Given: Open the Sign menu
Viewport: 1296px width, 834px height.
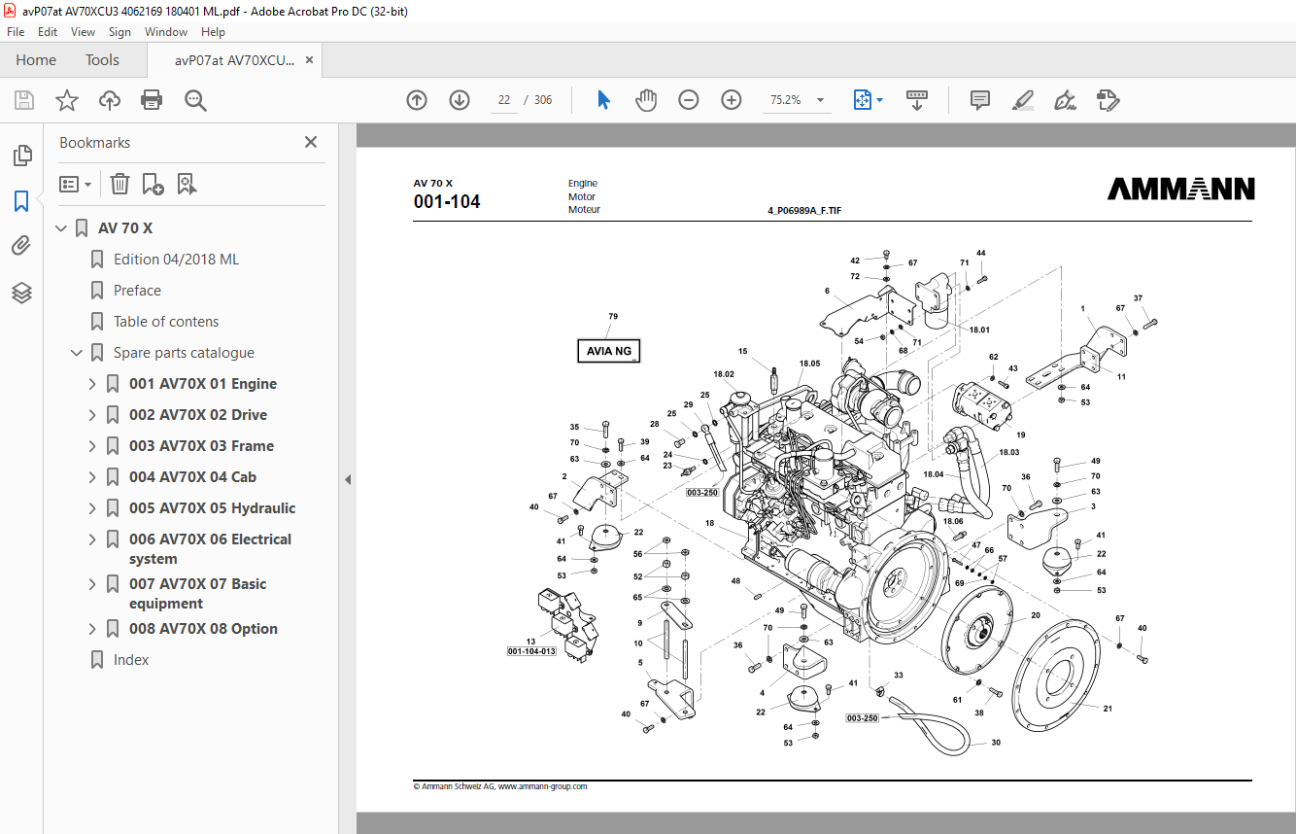Looking at the screenshot, I should click(119, 32).
